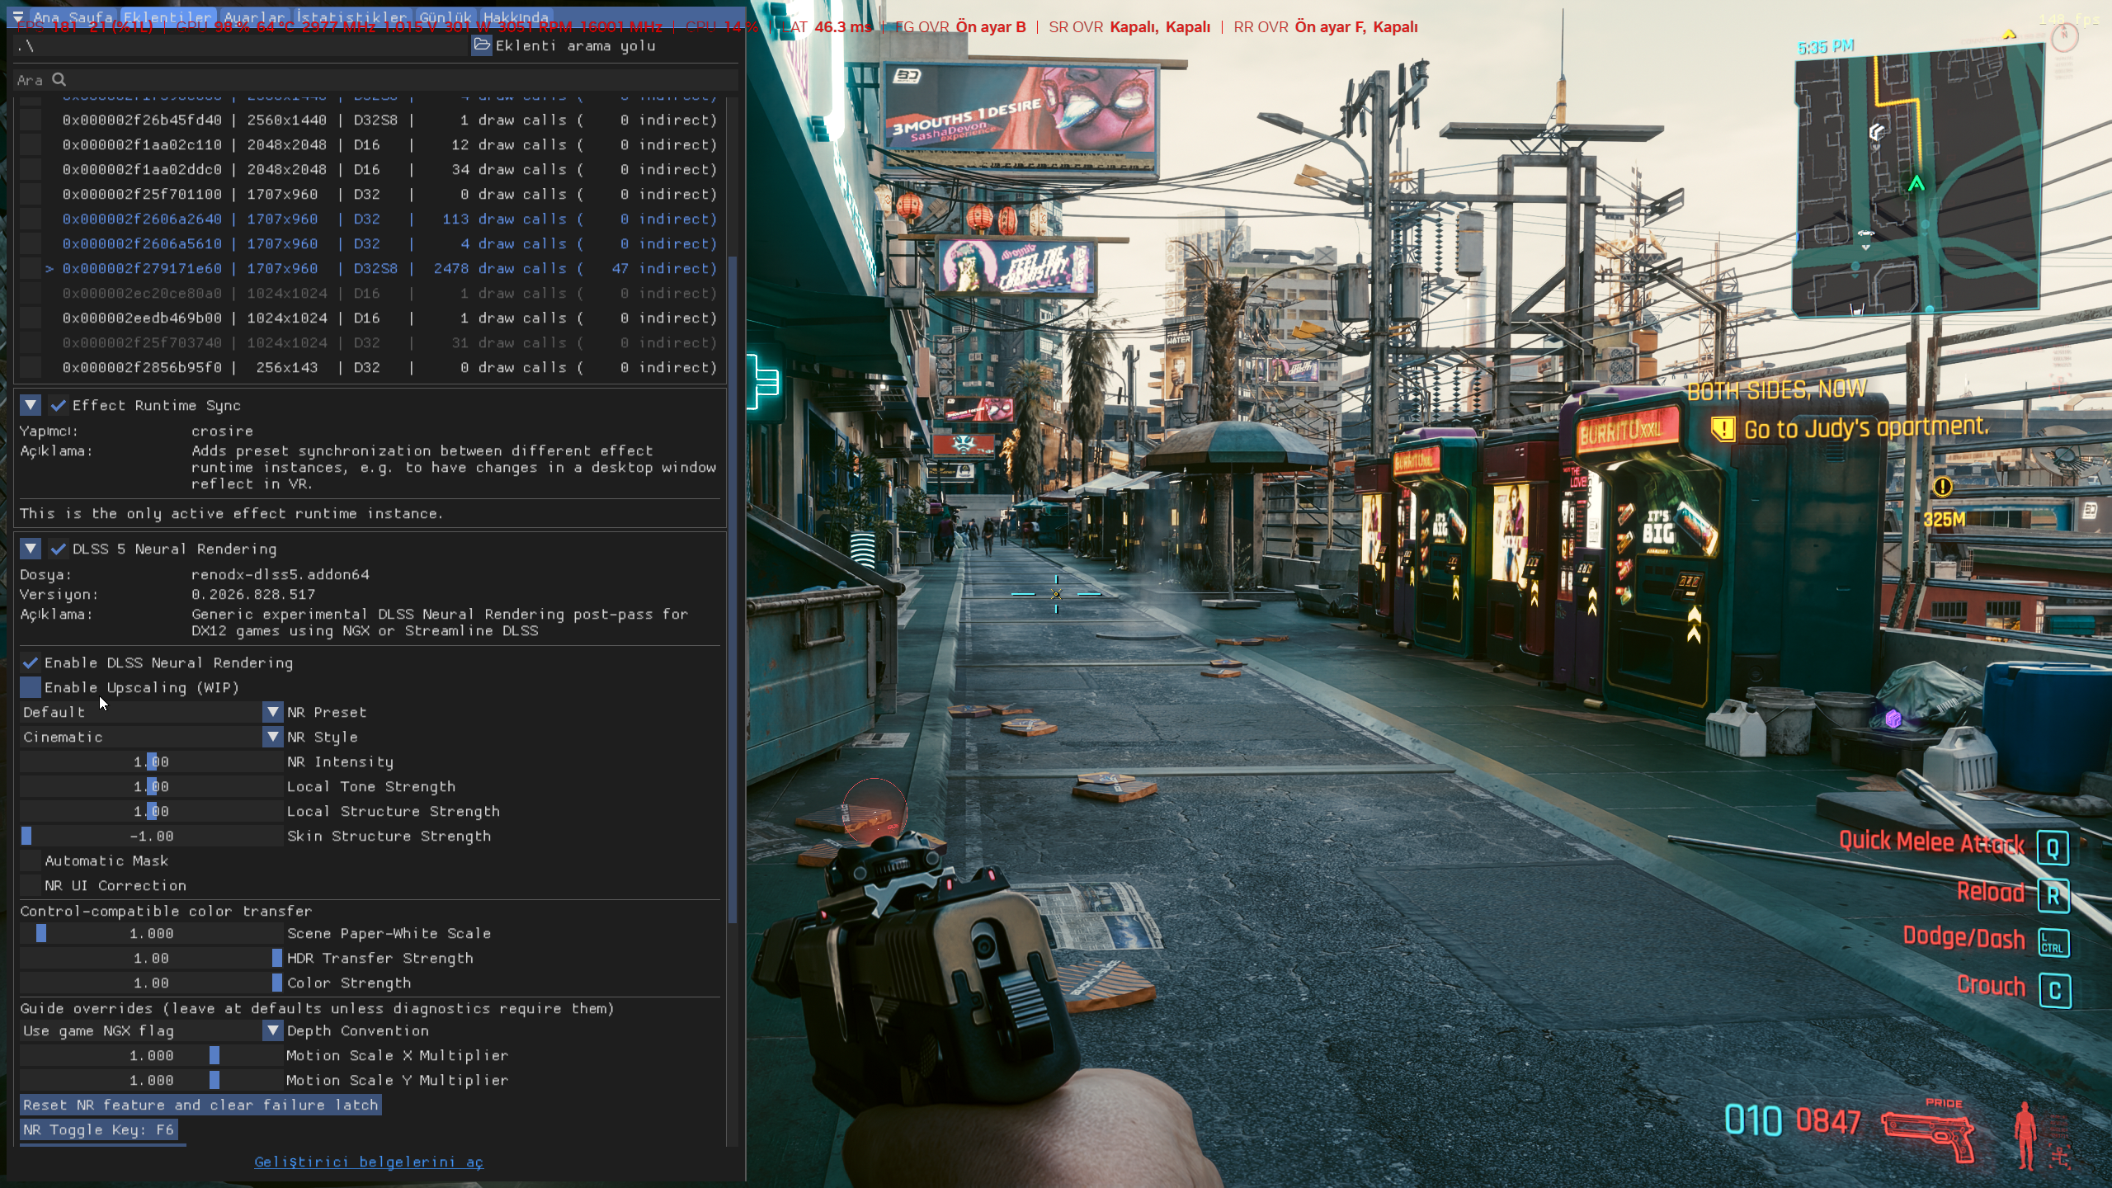This screenshot has height=1188, width=2112.
Task: Disable Enable DLSS Neural Rendering
Action: click(x=31, y=662)
